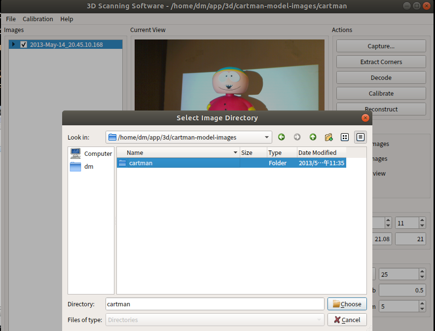The image size is (435, 331).
Task: Open the Look in path dropdown
Action: (266, 137)
